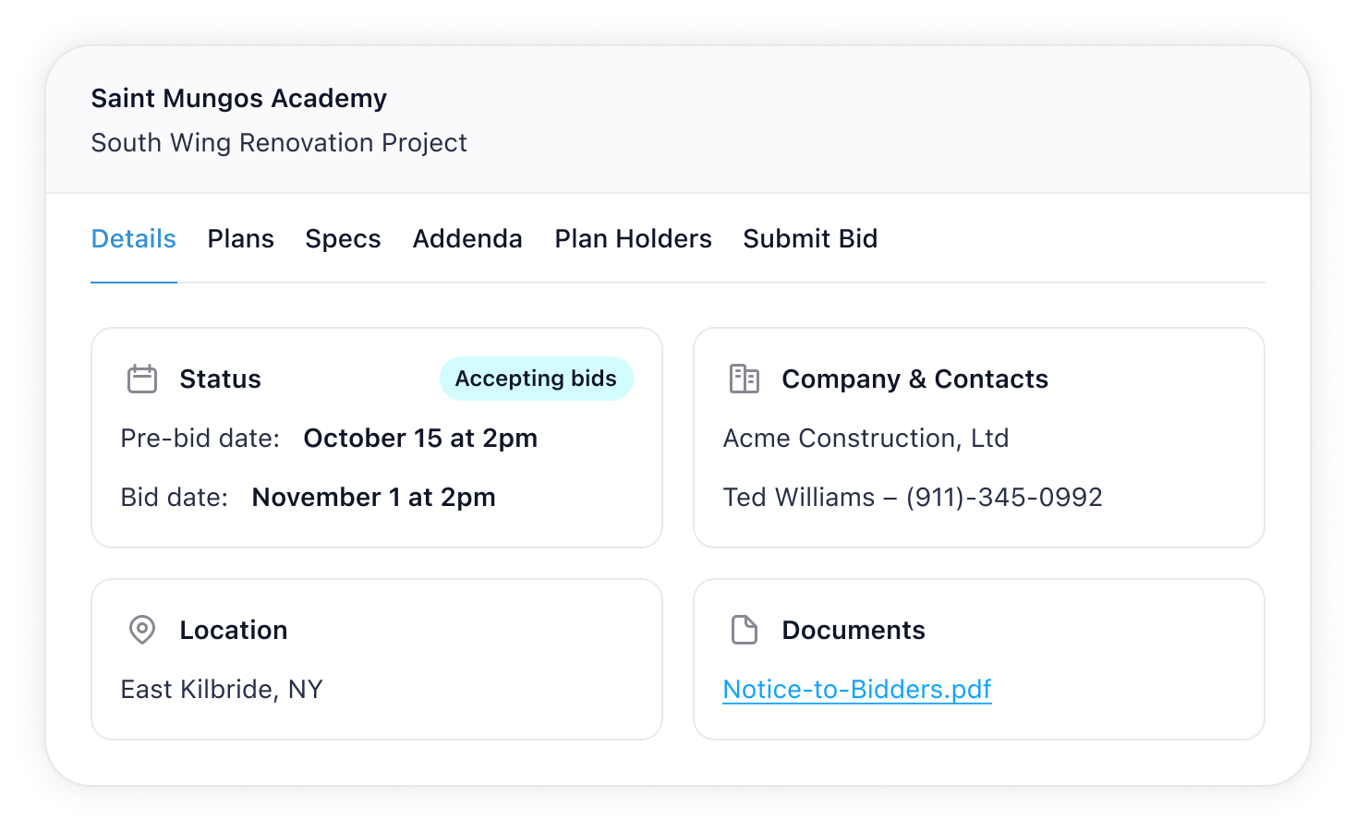The width and height of the screenshot is (1356, 831).
Task: Click the October 15 pre-bid date
Action: (420, 438)
